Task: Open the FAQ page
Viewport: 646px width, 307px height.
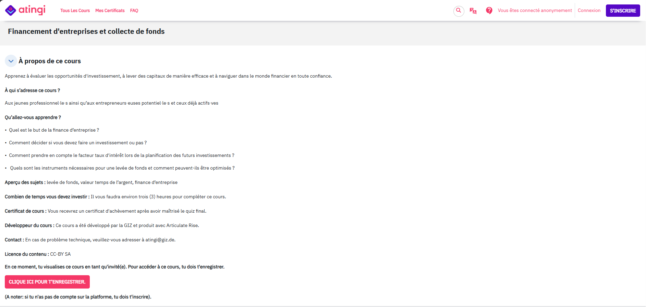Action: 134,11
